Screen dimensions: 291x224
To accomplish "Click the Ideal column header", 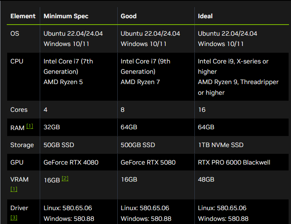I will pyautogui.click(x=205, y=16).
